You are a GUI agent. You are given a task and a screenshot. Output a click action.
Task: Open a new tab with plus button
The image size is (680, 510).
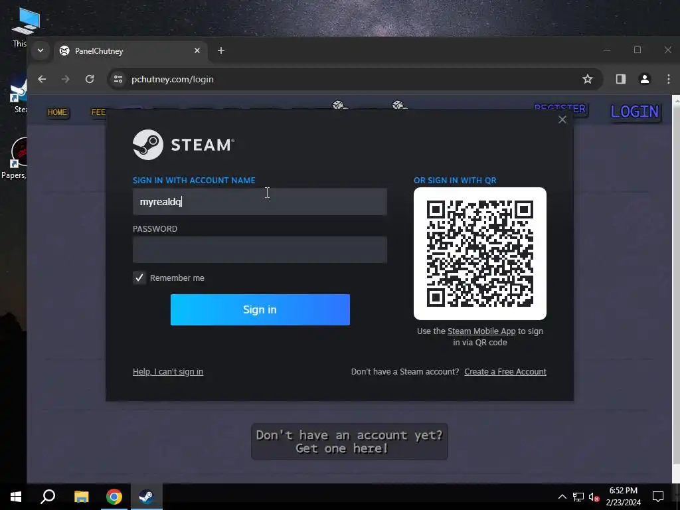pyautogui.click(x=220, y=50)
